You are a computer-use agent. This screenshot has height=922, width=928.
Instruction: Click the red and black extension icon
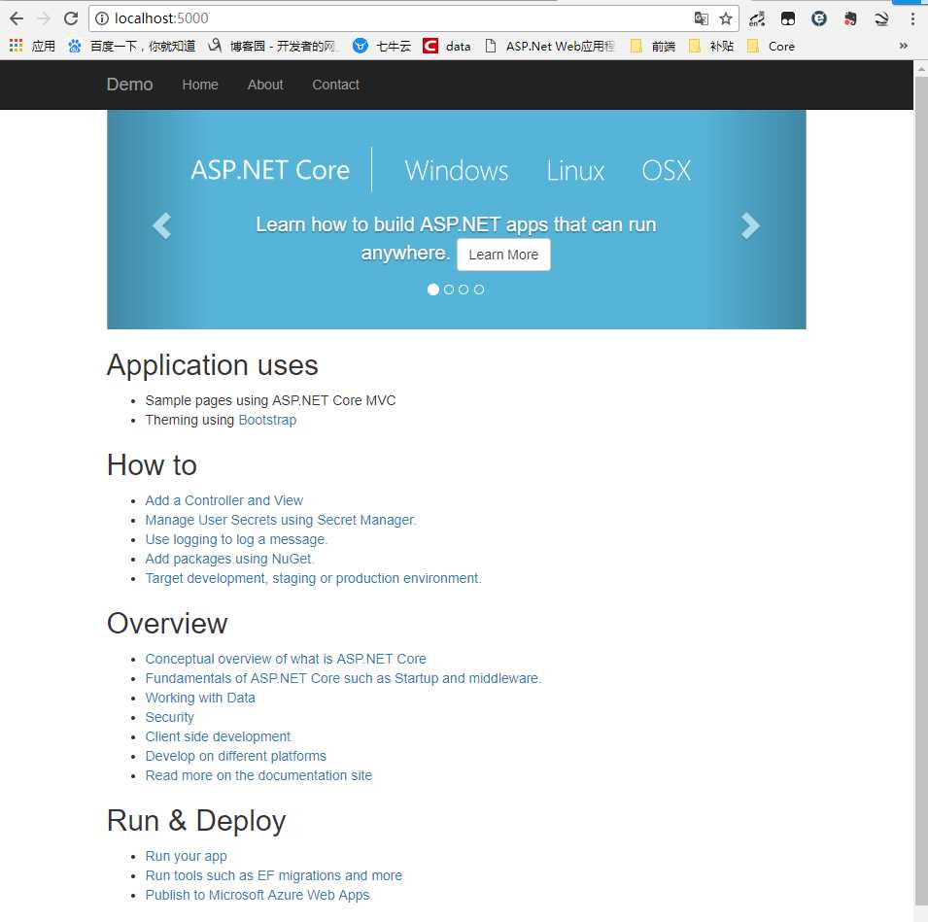point(850,18)
